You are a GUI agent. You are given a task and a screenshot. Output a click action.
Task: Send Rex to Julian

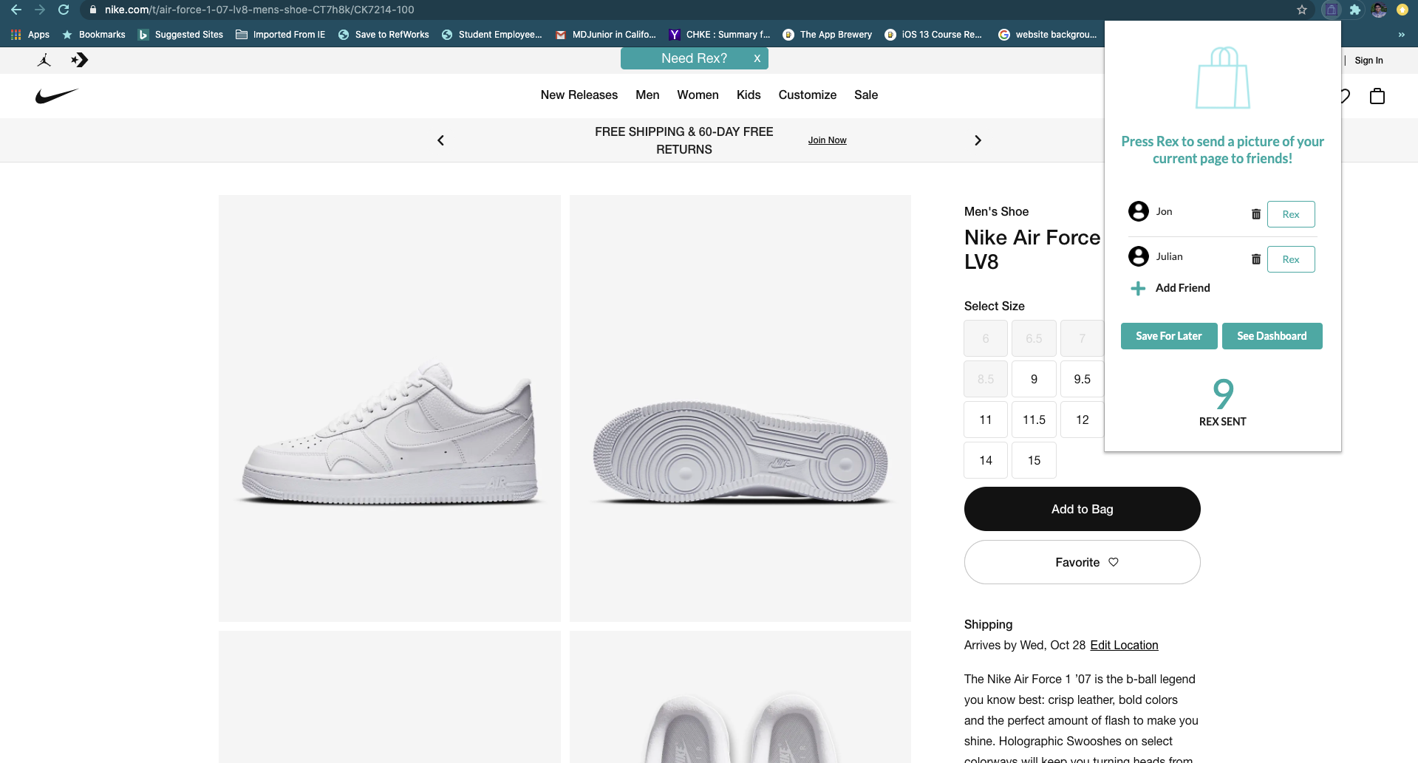[1291, 259]
